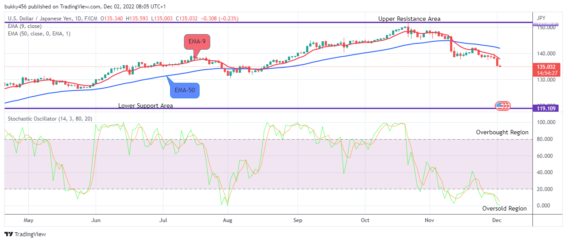
Task: Select the Upper Resistance Area text
Action: click(409, 19)
